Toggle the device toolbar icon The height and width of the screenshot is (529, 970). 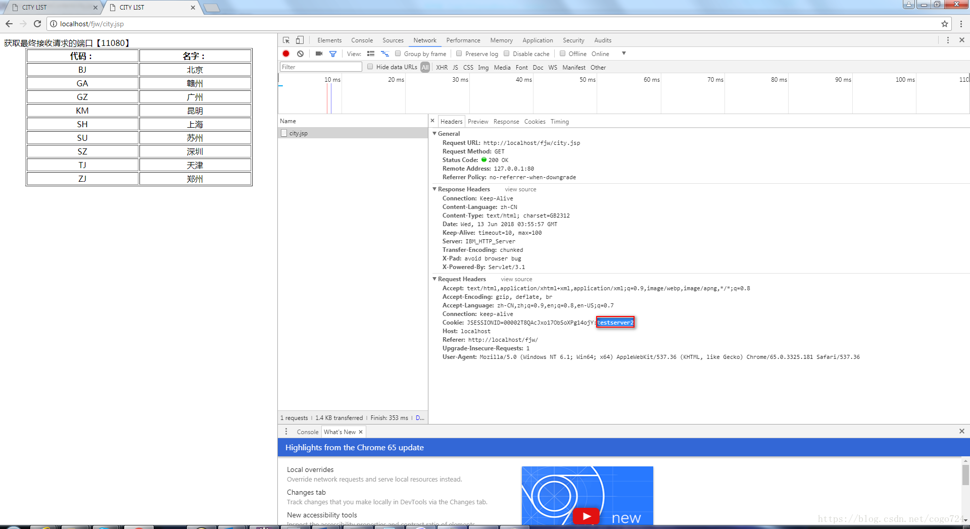(x=300, y=40)
